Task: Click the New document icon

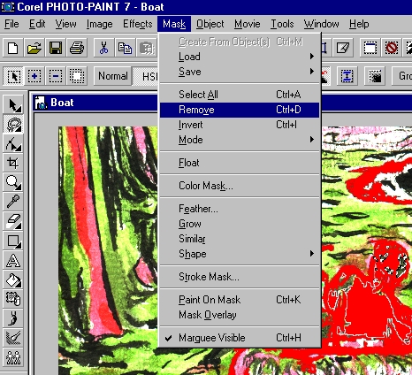Action: click(x=12, y=48)
